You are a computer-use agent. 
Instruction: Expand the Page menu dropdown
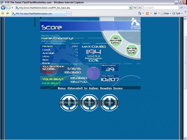pos(166,13)
